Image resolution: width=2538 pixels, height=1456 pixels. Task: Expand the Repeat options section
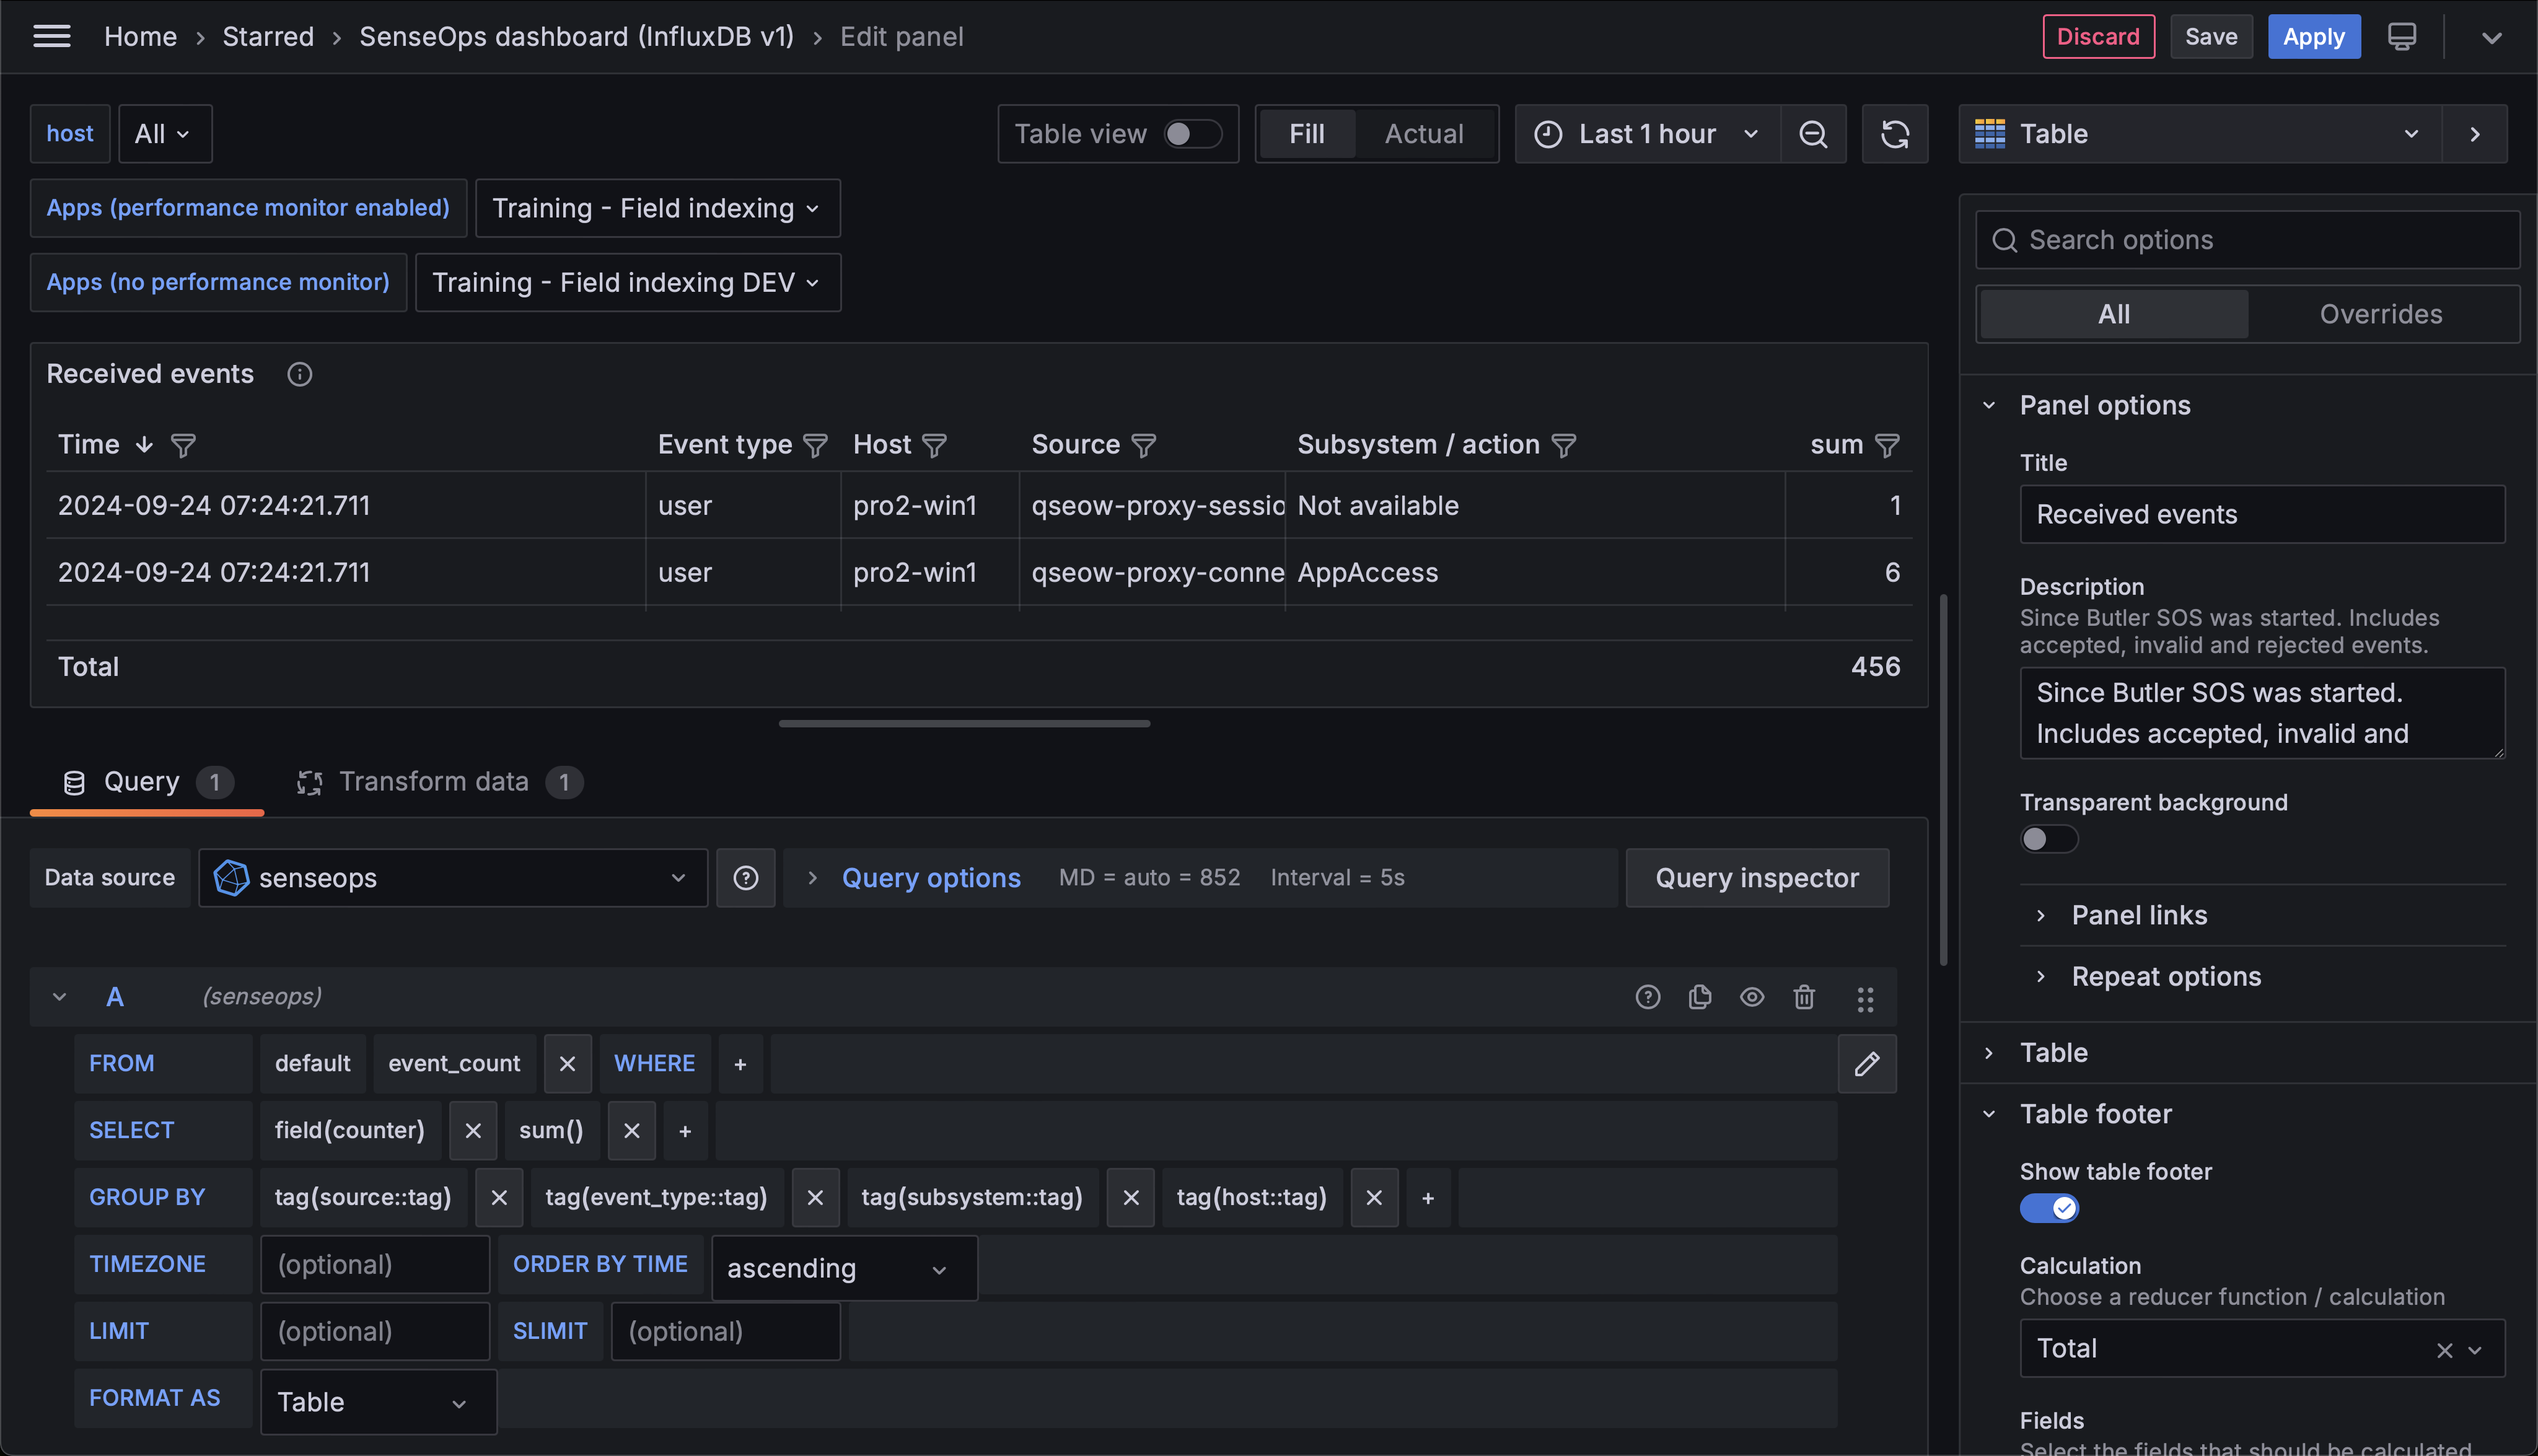pos(2166,976)
